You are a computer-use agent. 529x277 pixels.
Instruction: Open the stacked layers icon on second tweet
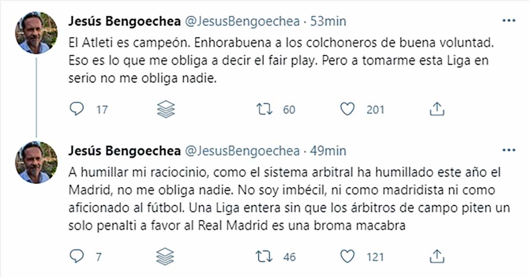166,256
